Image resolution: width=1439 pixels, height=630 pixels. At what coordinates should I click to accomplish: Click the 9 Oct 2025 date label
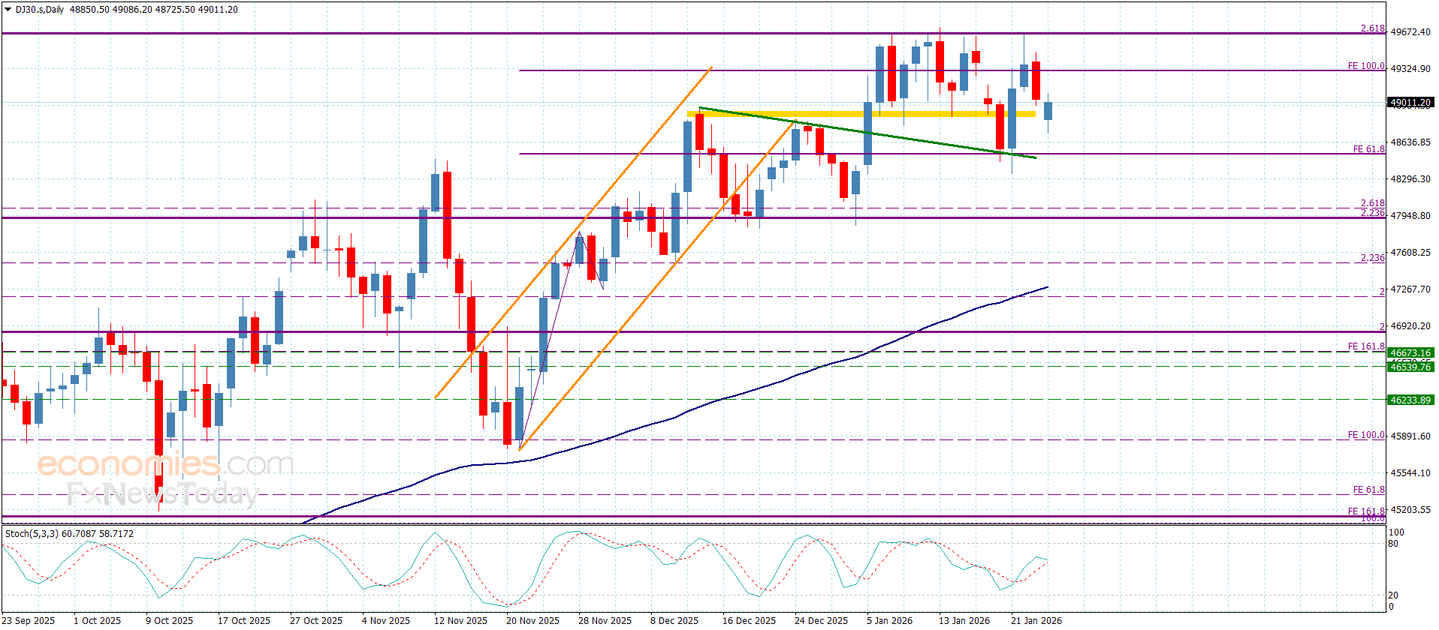click(x=169, y=620)
